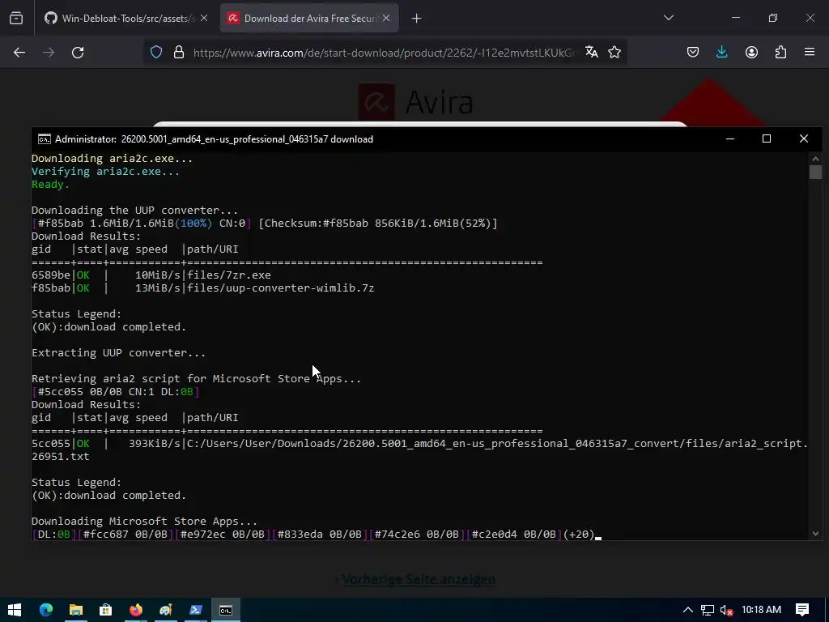Viewport: 829px width, 622px height.
Task: Click 'Retrieving aria2 script for Microsoft Store Apps...' line
Action: coord(196,379)
